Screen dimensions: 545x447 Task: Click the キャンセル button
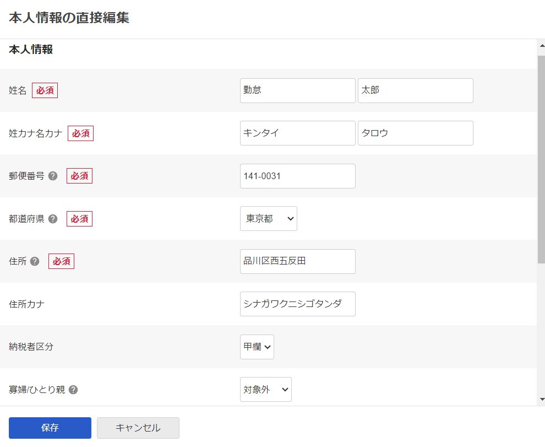(138, 428)
